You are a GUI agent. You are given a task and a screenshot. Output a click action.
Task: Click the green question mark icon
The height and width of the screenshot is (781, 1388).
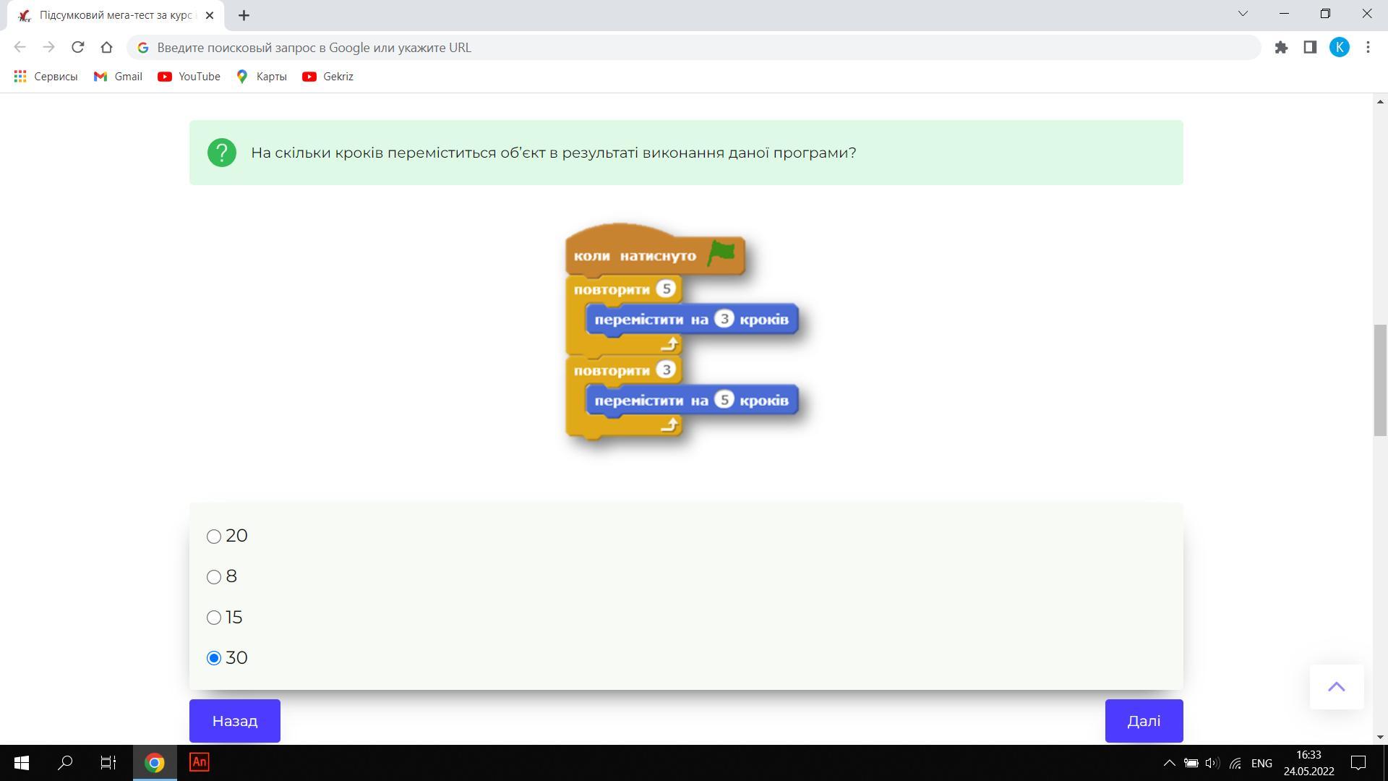coord(222,153)
